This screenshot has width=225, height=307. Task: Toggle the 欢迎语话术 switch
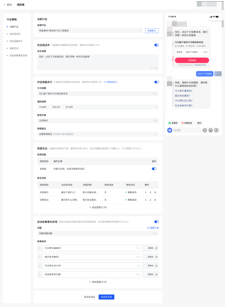pyautogui.click(x=157, y=45)
